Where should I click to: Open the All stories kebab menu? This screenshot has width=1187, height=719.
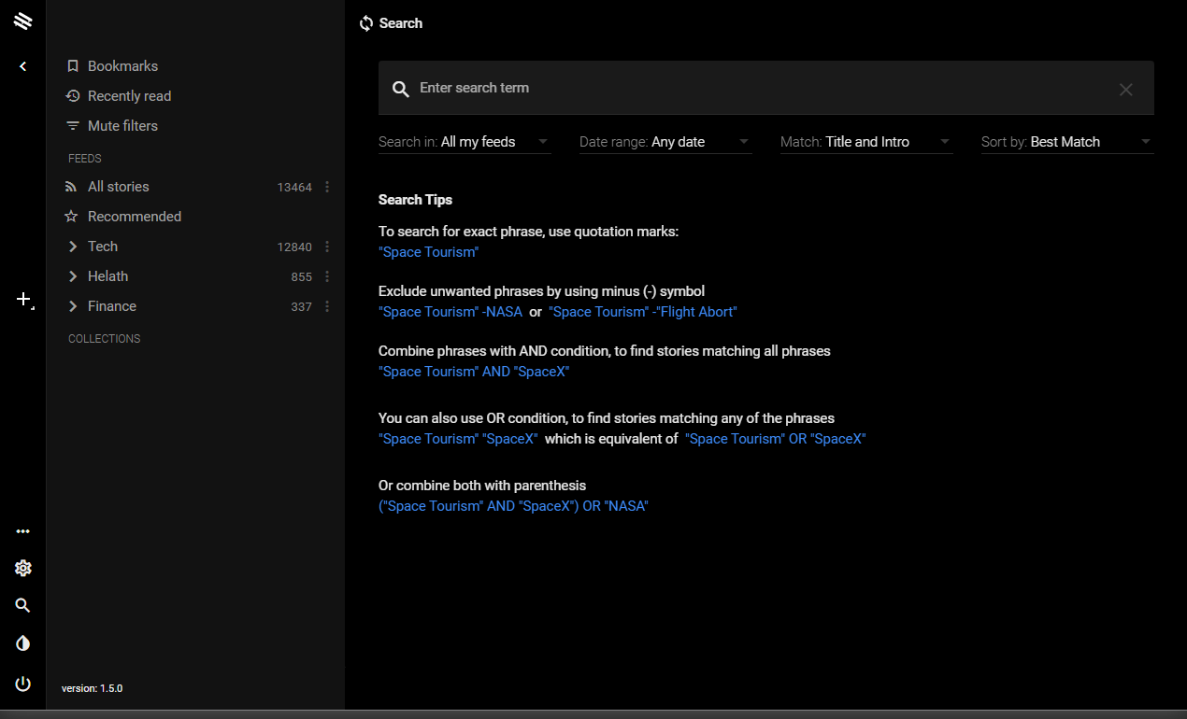[x=327, y=187]
